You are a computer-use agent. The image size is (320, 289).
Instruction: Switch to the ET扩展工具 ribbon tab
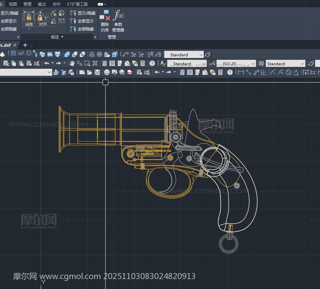pyautogui.click(x=77, y=4)
